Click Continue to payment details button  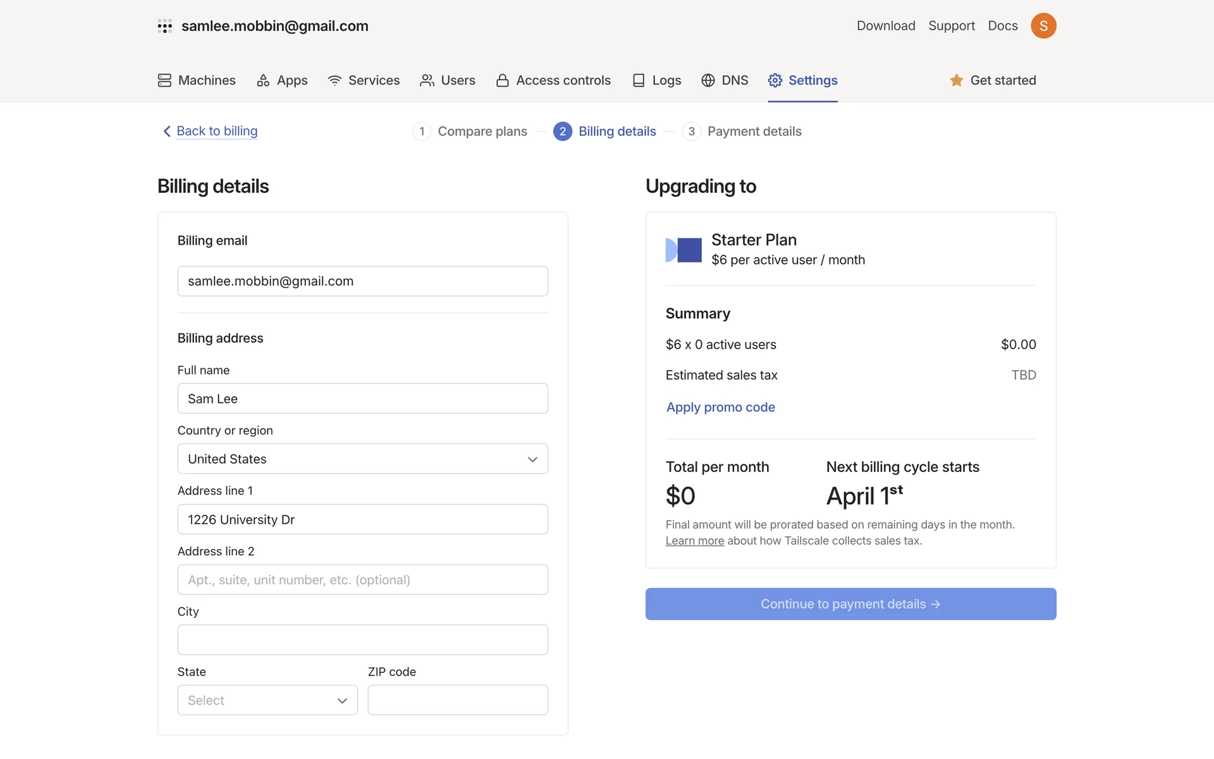[x=850, y=604]
